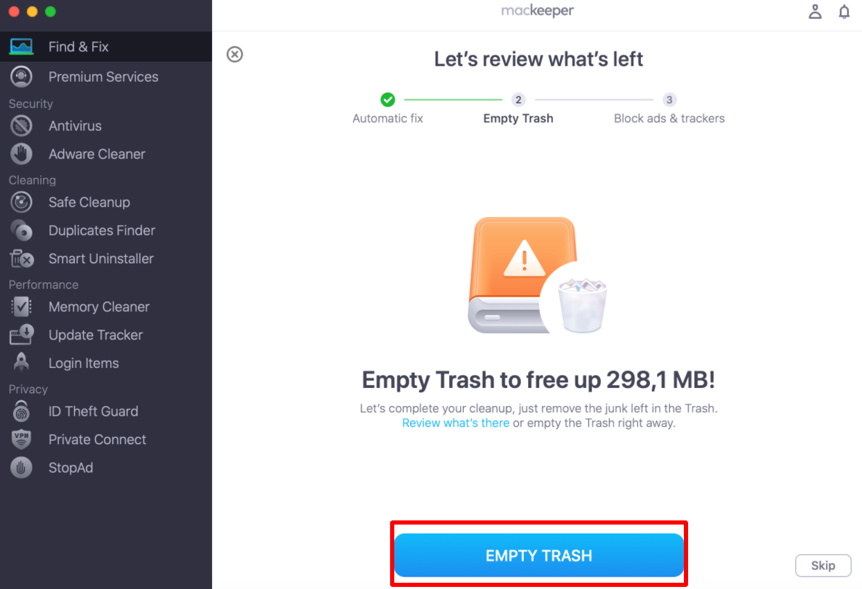The height and width of the screenshot is (589, 862).
Task: Click the "Privacy" section header
Action: point(28,389)
